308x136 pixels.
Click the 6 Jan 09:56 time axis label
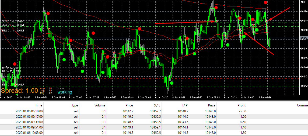[266, 97]
